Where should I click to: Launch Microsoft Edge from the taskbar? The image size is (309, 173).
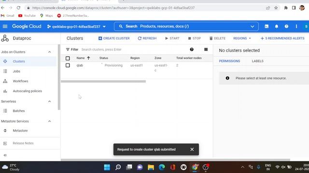tap(162, 167)
